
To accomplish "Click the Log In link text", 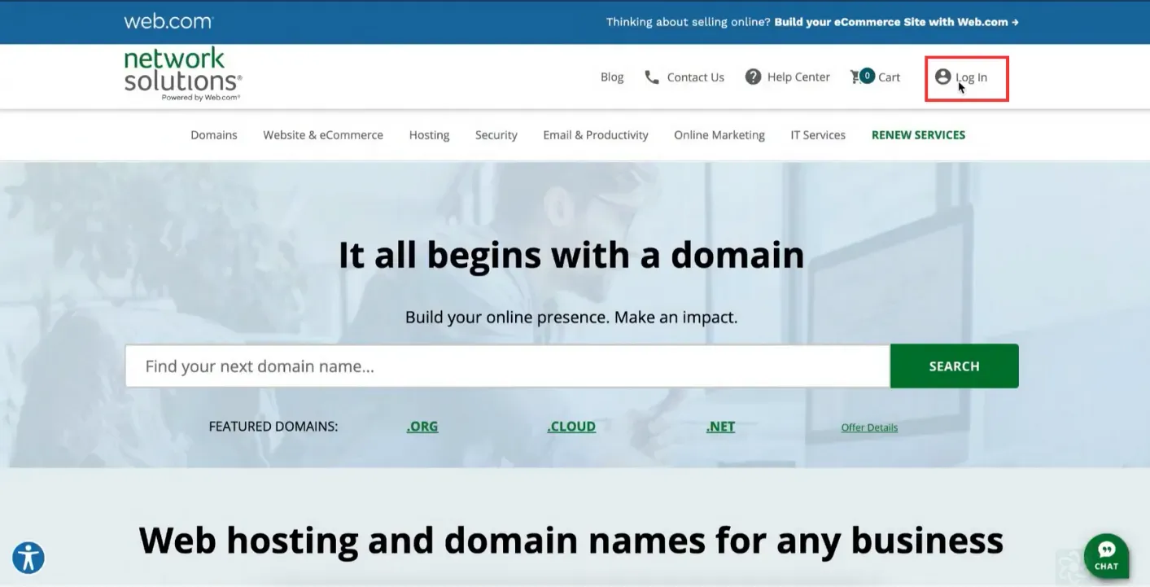I will point(972,77).
